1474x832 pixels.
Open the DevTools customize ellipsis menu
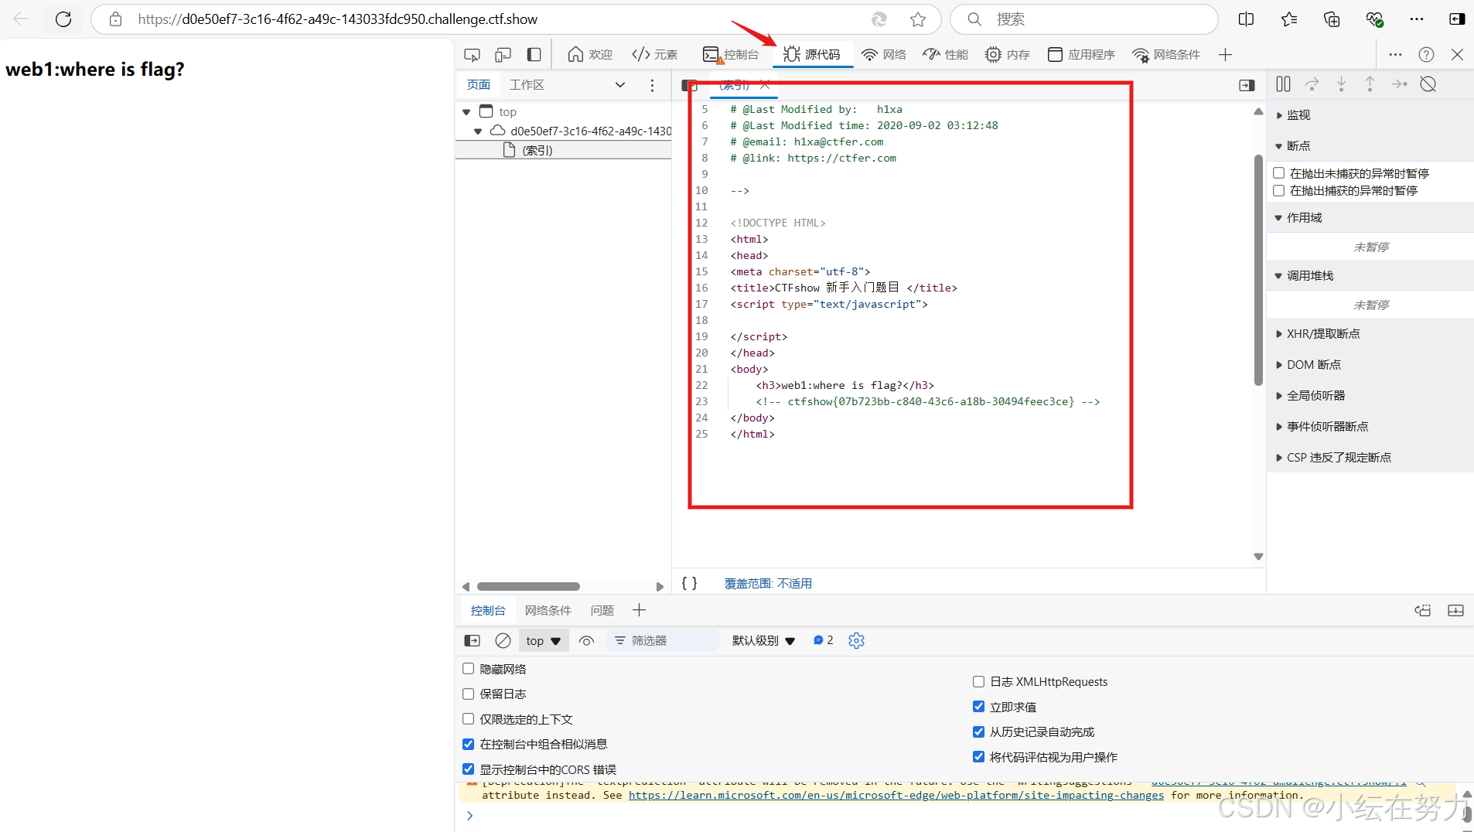point(1395,55)
